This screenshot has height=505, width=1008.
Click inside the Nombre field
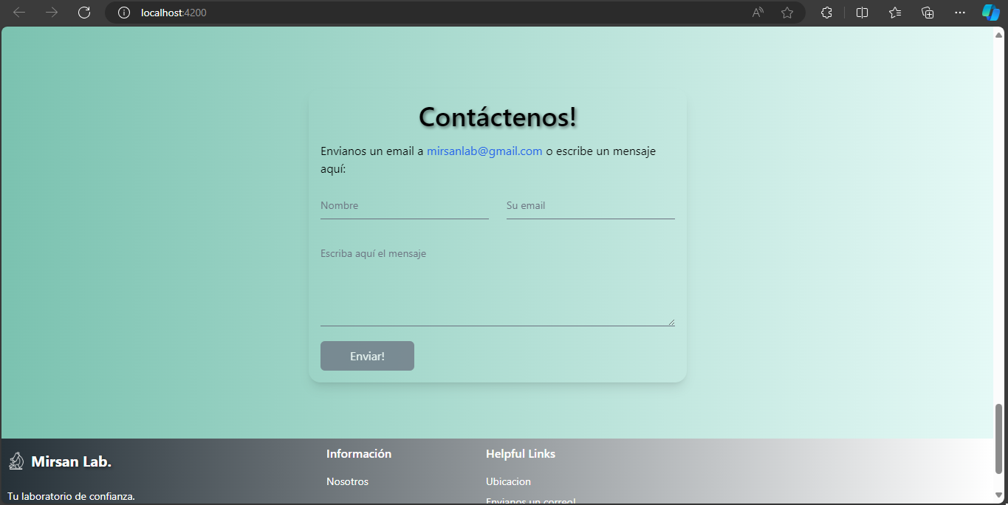pyautogui.click(x=404, y=205)
